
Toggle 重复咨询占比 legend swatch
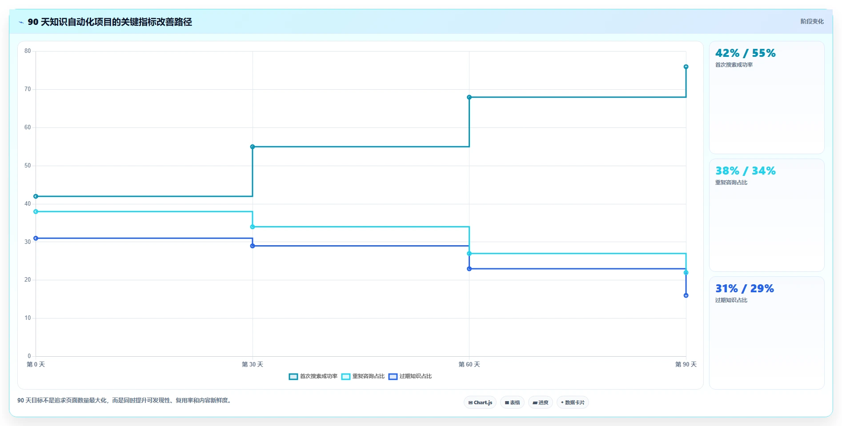(346, 377)
